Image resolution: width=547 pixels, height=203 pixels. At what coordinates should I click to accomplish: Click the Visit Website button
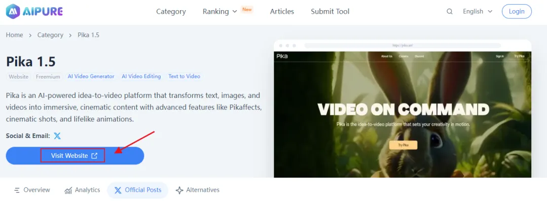(x=75, y=156)
